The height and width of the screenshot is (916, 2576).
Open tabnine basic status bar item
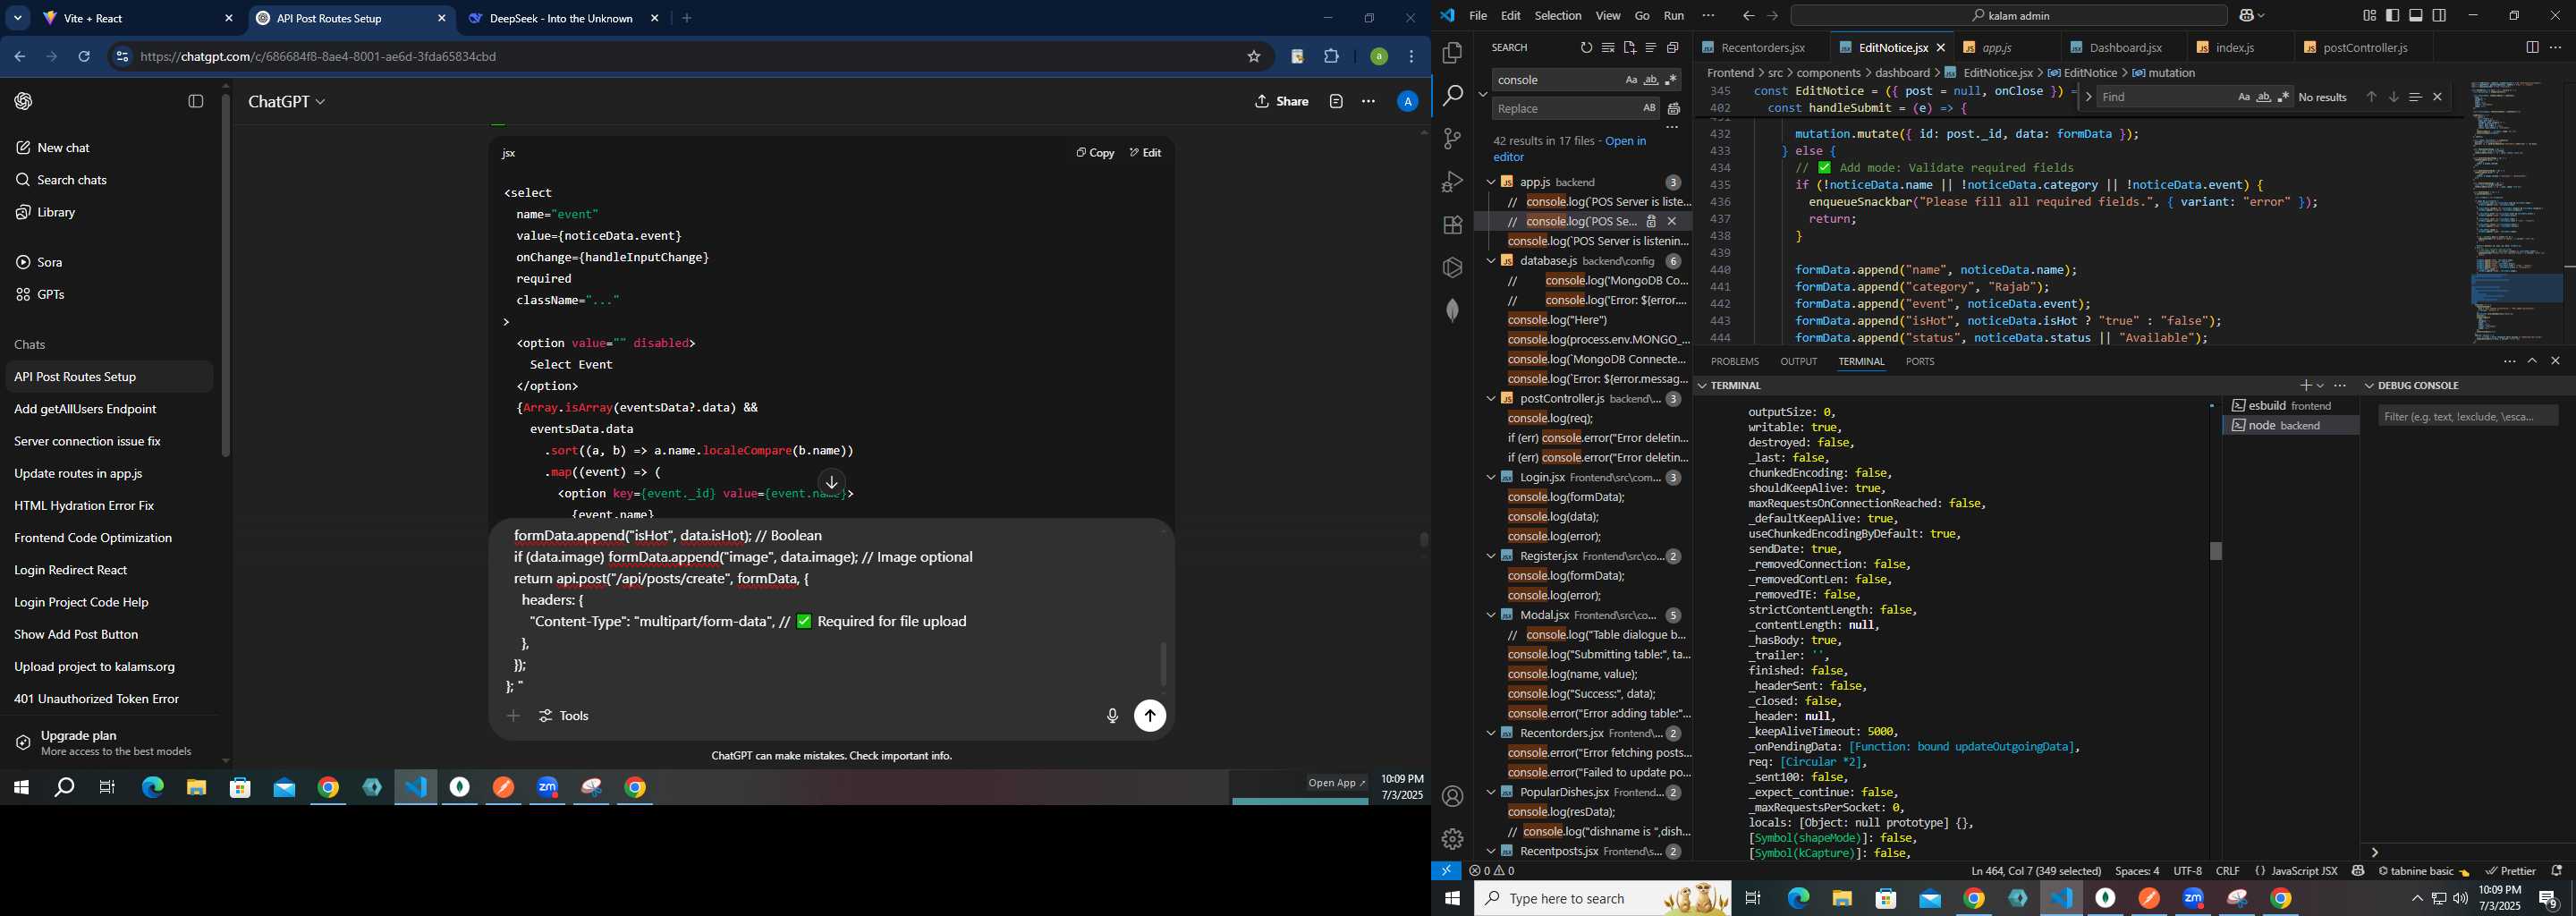click(x=2422, y=871)
